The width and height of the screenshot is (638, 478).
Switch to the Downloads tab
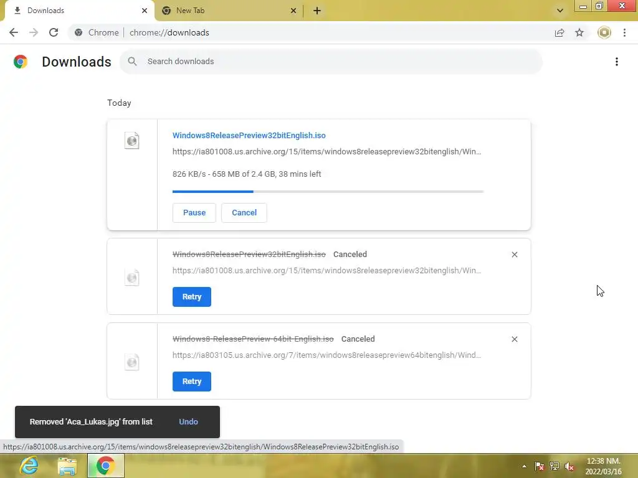tap(79, 11)
